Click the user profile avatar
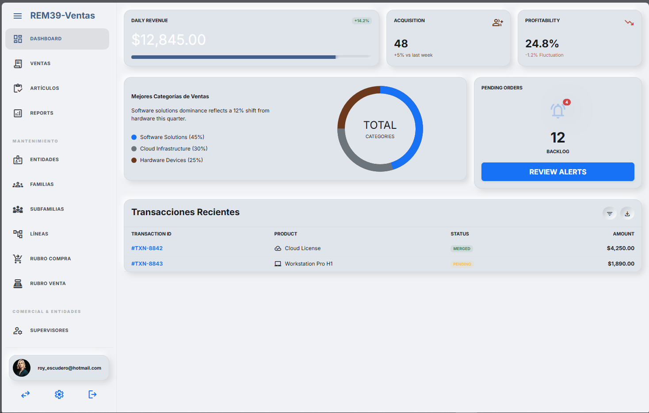The width and height of the screenshot is (649, 413). 22,368
